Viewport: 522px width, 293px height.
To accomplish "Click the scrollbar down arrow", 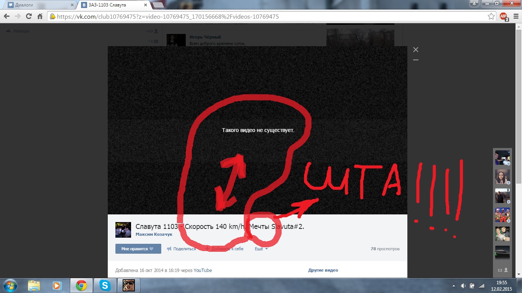I will [518, 275].
